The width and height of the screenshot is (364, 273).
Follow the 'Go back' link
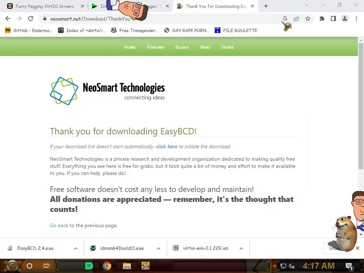tap(59, 225)
